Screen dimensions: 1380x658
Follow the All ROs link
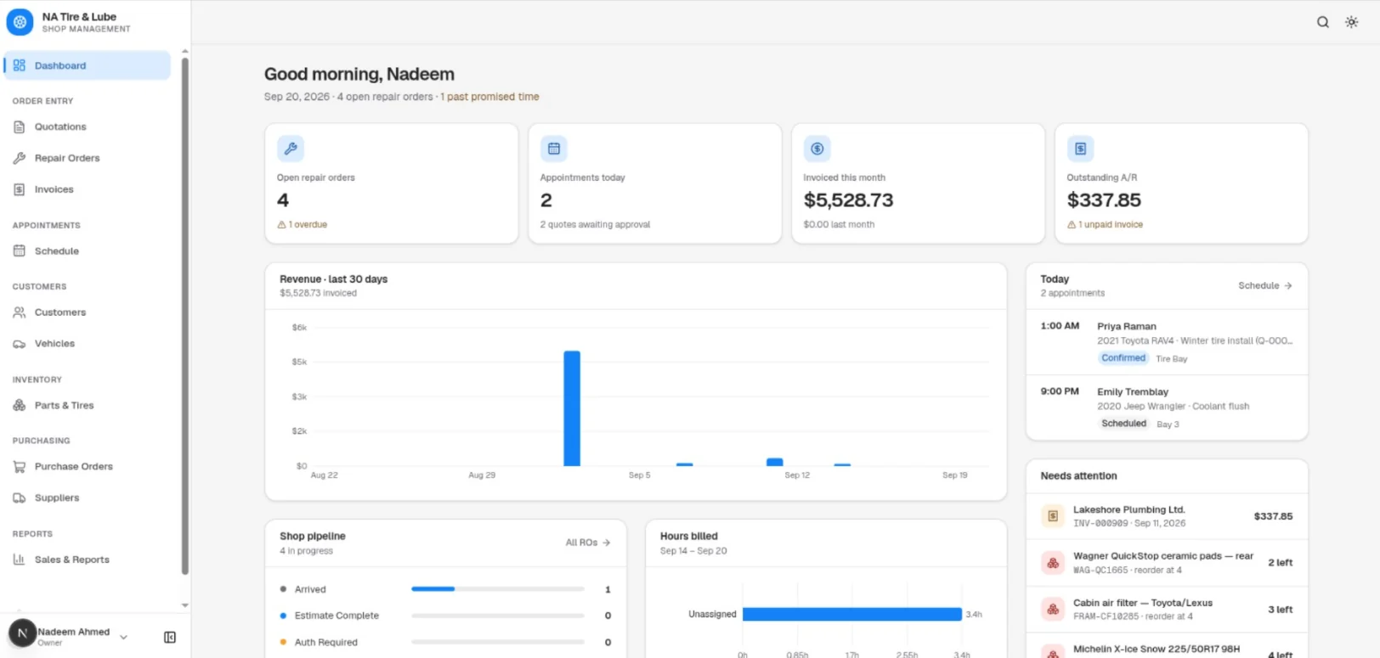[588, 543]
